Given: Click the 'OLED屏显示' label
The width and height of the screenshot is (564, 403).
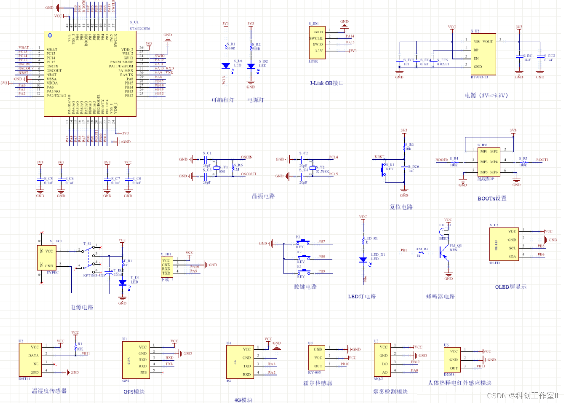Looking at the screenshot, I should (511, 287).
